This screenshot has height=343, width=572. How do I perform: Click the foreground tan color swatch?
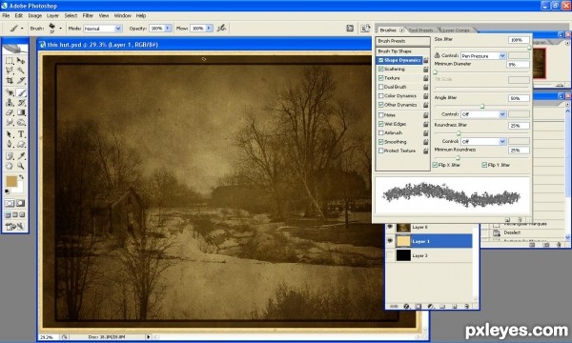(x=11, y=182)
